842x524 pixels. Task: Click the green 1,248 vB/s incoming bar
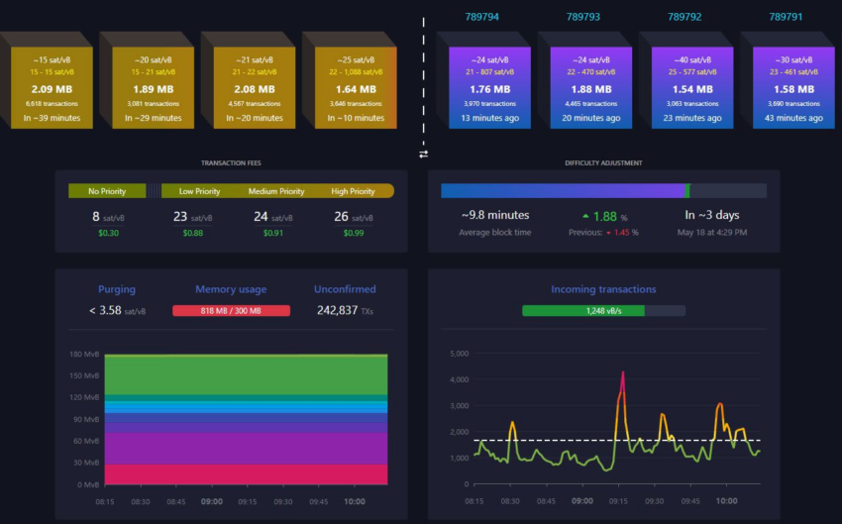(583, 311)
